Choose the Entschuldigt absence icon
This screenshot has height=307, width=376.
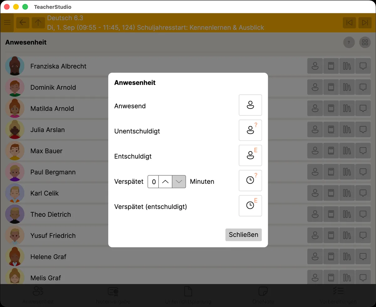[250, 155]
